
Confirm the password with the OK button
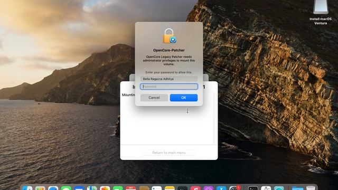pyautogui.click(x=184, y=98)
